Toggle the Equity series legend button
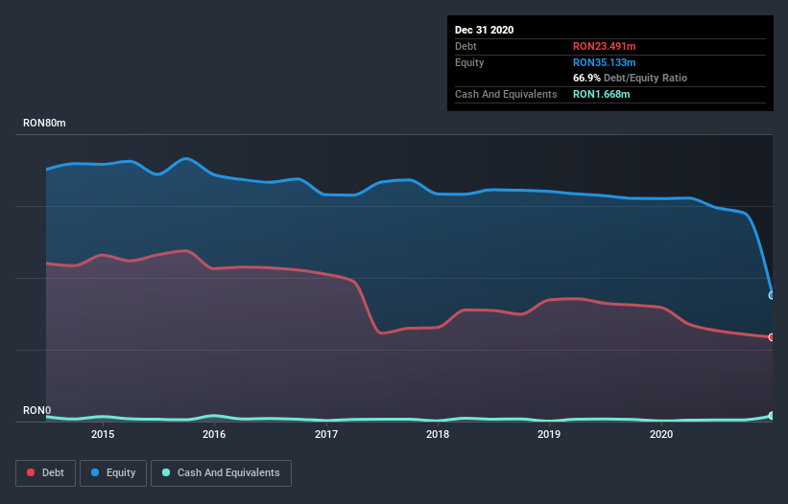The image size is (788, 504). pyautogui.click(x=113, y=473)
